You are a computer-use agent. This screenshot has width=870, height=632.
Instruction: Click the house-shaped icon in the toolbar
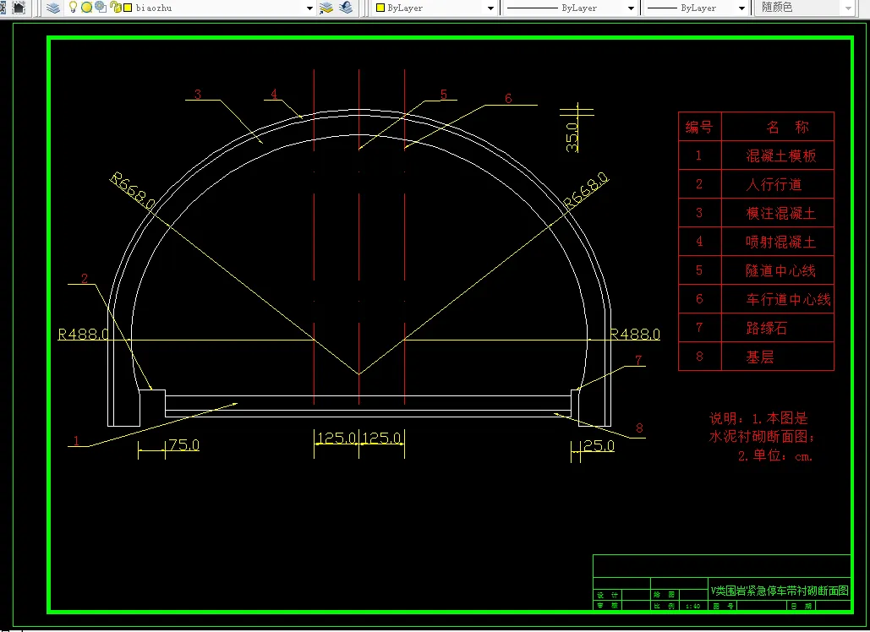(19, 8)
